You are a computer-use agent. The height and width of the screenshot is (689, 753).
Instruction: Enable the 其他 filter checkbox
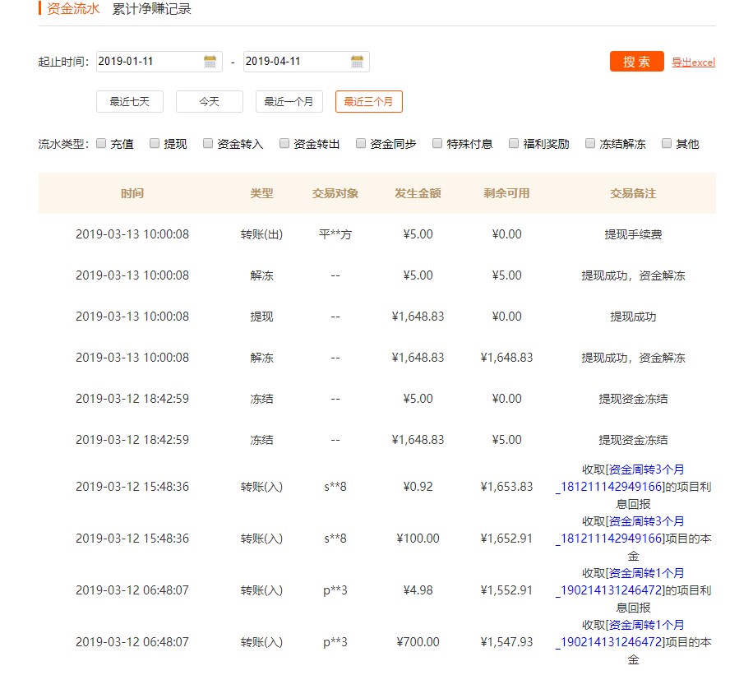click(666, 143)
